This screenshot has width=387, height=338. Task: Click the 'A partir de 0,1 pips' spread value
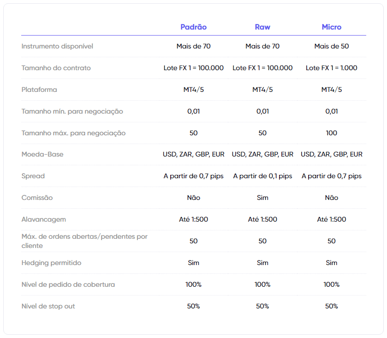tap(262, 176)
